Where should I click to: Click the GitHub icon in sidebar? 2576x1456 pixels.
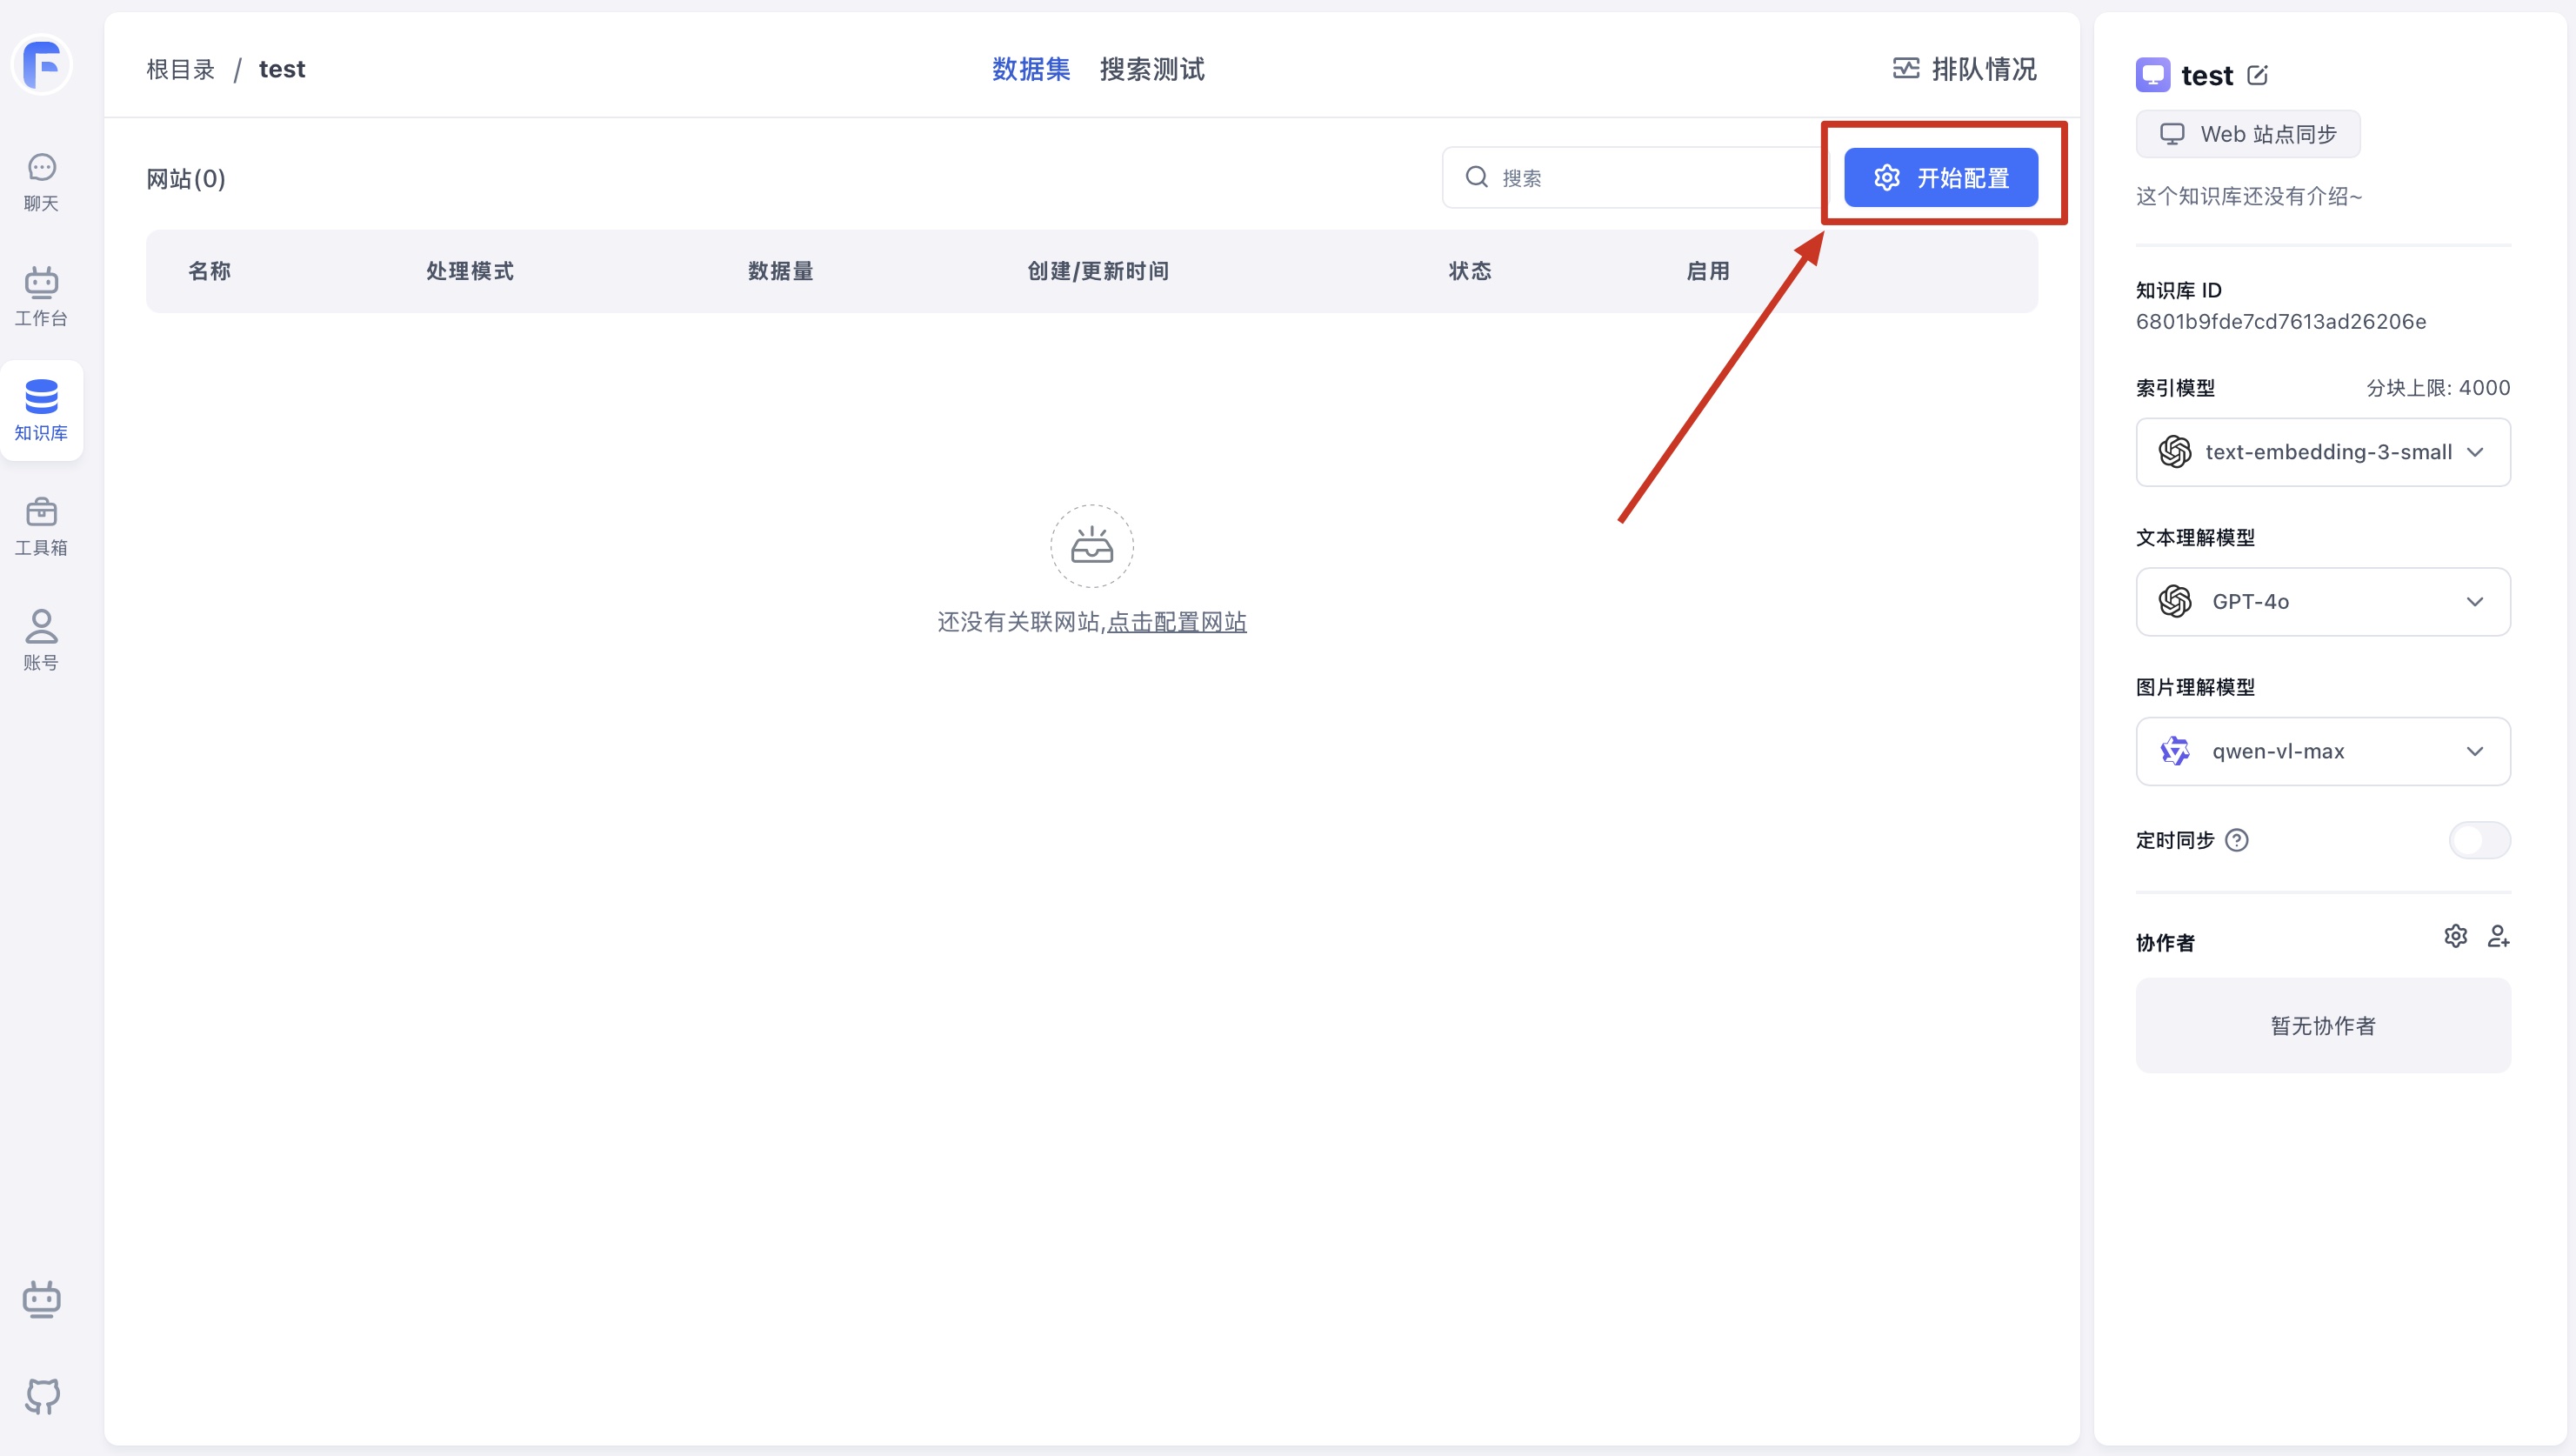pos(41,1395)
